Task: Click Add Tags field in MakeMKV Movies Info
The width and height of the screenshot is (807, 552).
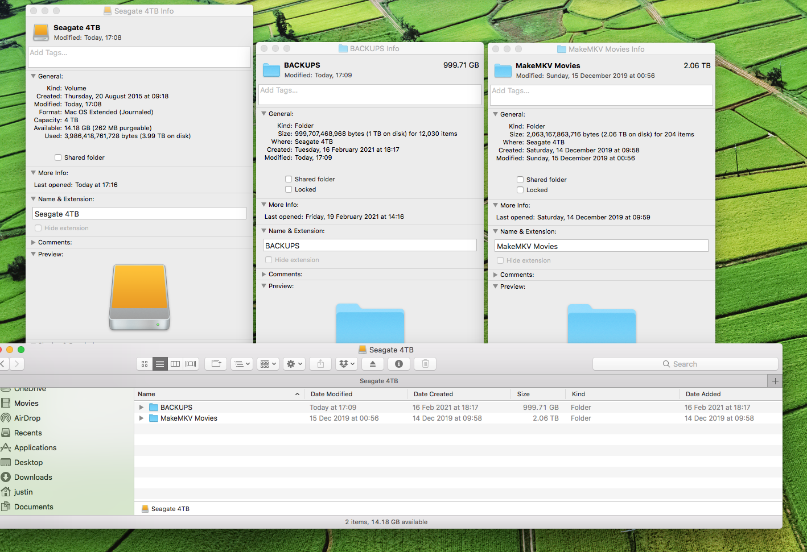Action: pyautogui.click(x=602, y=95)
